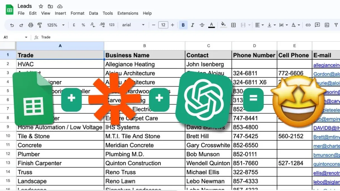Open vertical align dropdown
This screenshot has height=191, width=340.
271,25
